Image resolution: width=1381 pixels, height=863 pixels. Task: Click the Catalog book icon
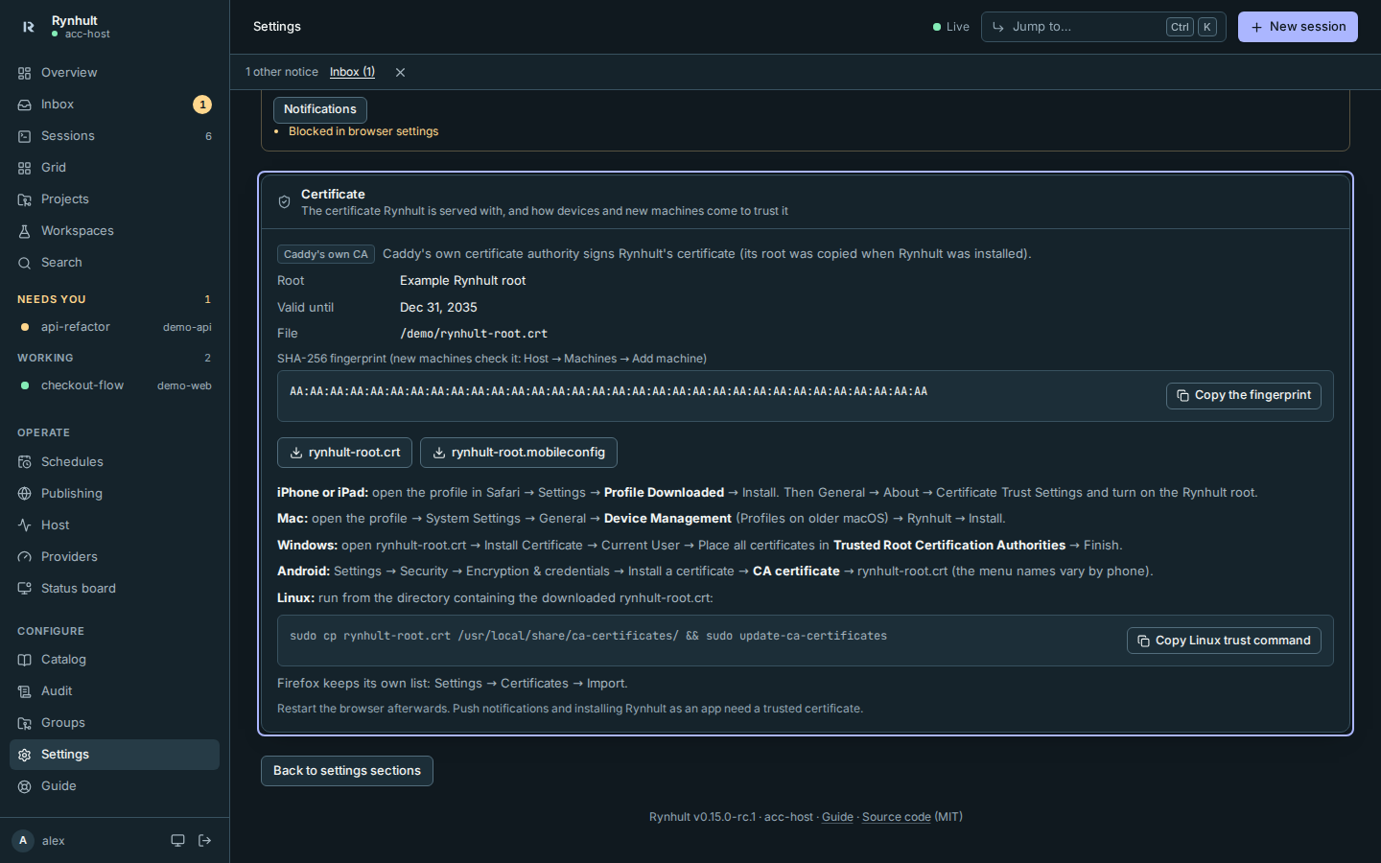point(25,660)
